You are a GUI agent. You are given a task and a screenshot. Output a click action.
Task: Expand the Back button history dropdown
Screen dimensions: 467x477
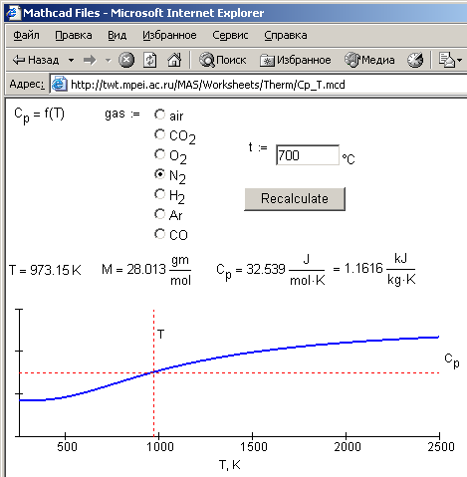click(71, 61)
